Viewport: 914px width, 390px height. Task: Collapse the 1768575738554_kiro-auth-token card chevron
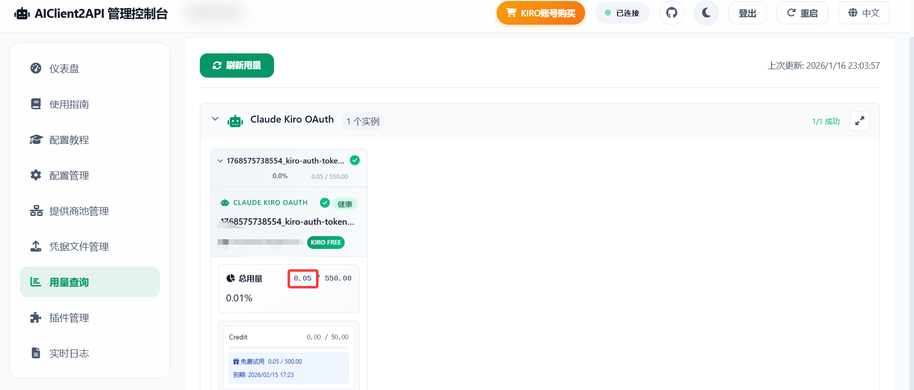[220, 161]
